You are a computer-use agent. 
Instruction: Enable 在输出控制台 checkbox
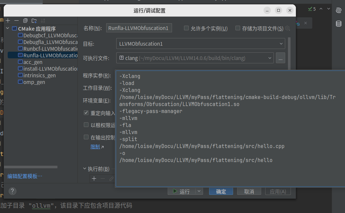[86, 137]
